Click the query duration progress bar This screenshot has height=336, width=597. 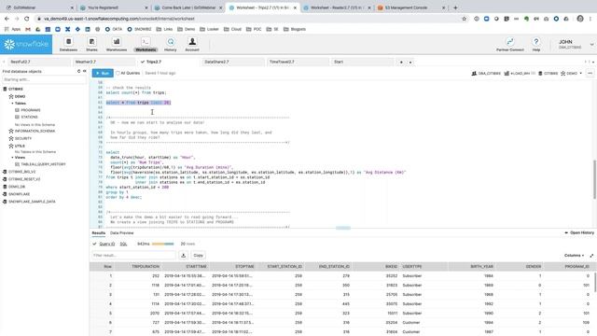[x=163, y=244]
